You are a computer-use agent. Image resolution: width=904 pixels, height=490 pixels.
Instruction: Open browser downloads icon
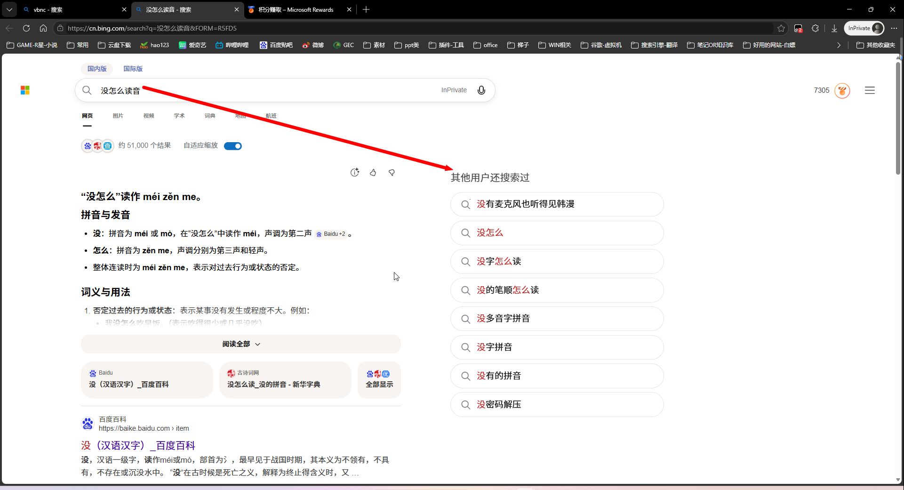(834, 28)
